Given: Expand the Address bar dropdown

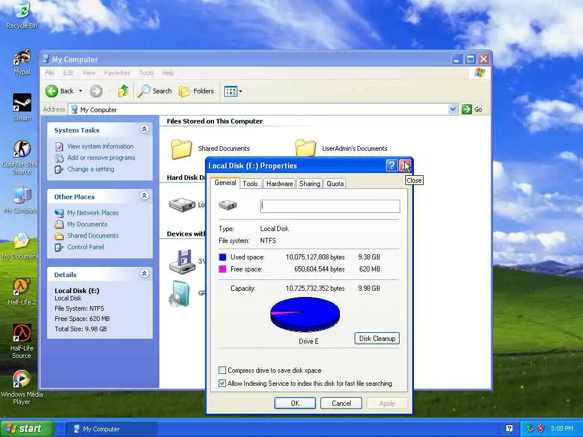Looking at the screenshot, I should (x=453, y=109).
